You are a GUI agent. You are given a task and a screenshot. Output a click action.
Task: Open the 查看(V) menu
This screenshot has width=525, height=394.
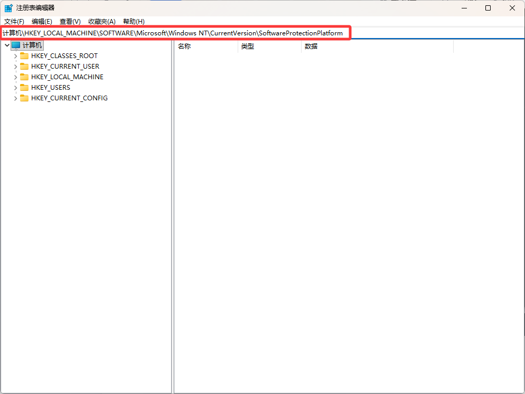click(70, 22)
